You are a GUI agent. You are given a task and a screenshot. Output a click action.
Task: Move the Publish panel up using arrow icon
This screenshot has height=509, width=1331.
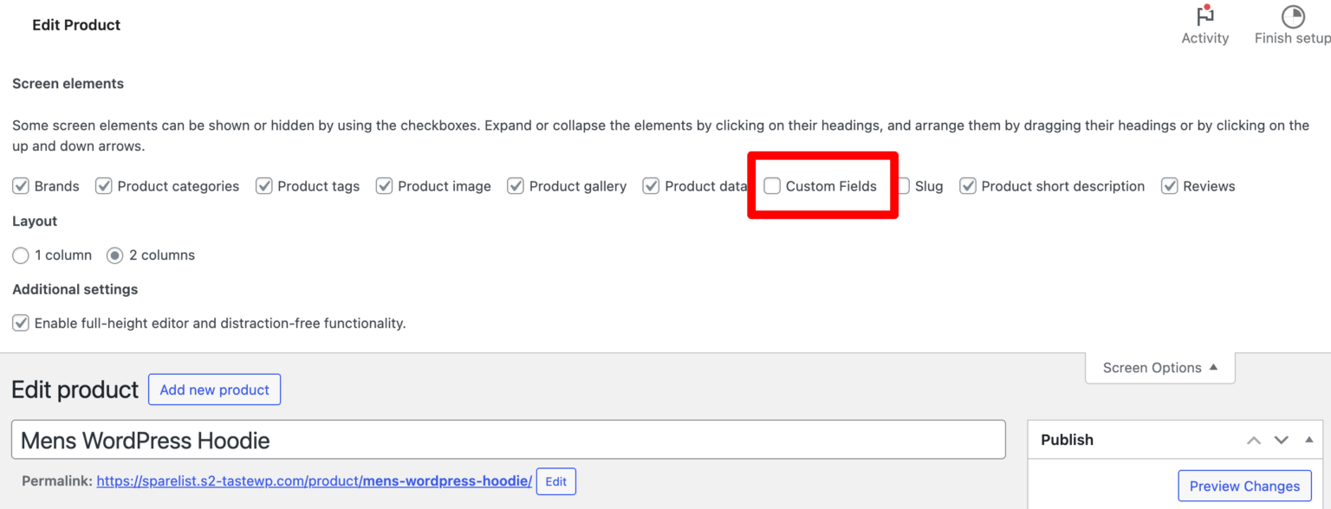click(x=1253, y=440)
